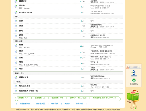Viewport: 146px width, 111px height.
Task: Click the forum icon beside 星座
Action: click(16, 58)
